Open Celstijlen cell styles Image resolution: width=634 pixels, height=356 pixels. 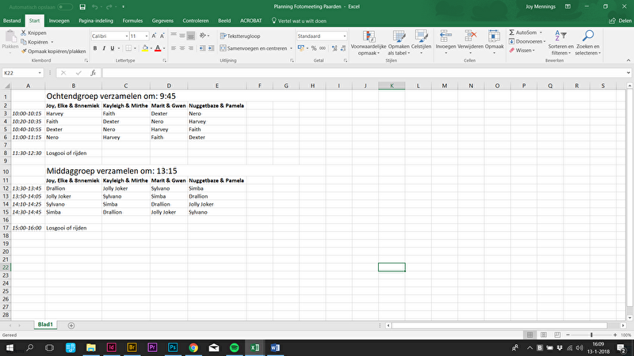pyautogui.click(x=421, y=43)
